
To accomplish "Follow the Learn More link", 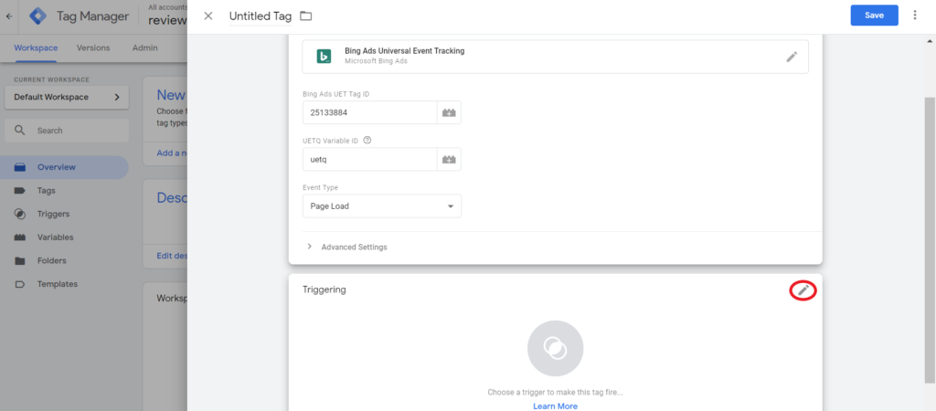I will 555,406.
